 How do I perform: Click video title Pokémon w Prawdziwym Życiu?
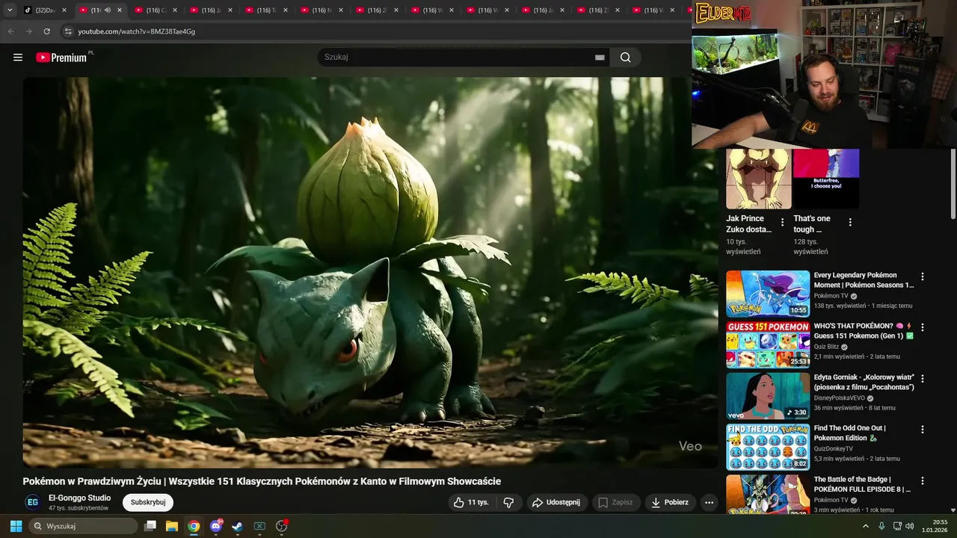coord(262,481)
